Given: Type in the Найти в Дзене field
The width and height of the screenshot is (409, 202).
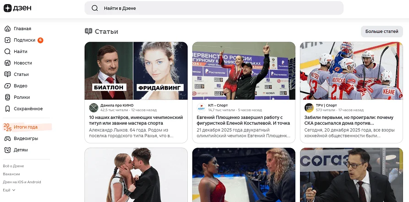Looking at the screenshot, I should (220, 8).
